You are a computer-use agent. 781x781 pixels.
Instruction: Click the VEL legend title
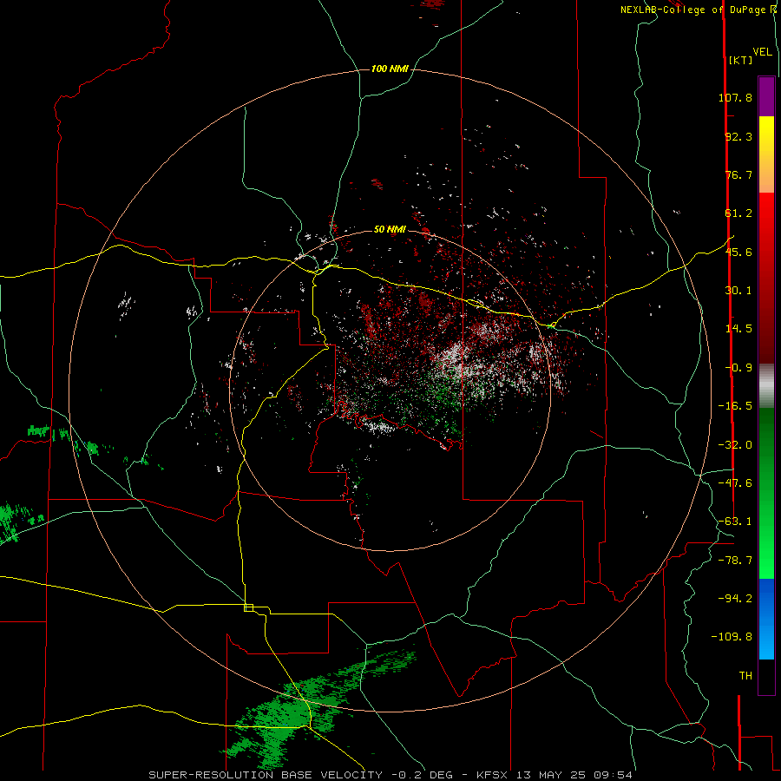pyautogui.click(x=762, y=52)
